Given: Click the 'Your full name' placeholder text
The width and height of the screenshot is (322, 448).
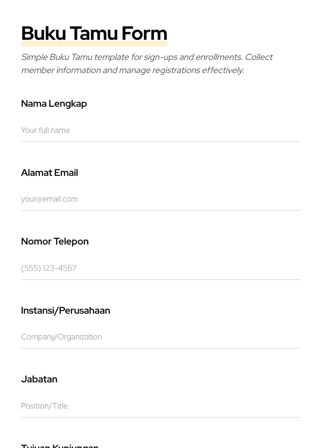Looking at the screenshot, I should pyautogui.click(x=45, y=130).
